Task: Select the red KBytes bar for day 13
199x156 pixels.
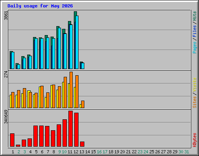Action: point(82,144)
